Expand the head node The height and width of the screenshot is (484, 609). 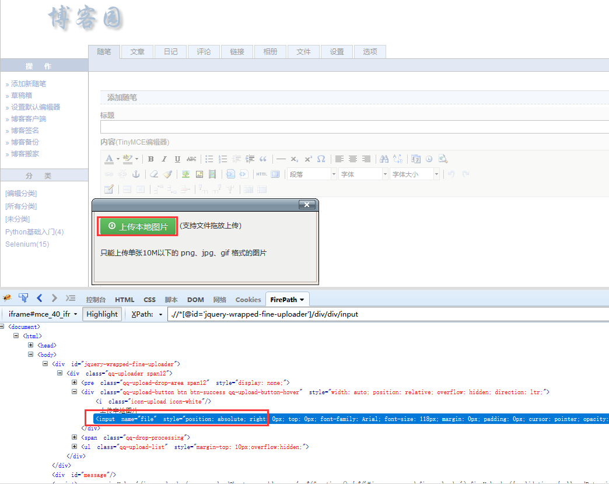coord(31,345)
